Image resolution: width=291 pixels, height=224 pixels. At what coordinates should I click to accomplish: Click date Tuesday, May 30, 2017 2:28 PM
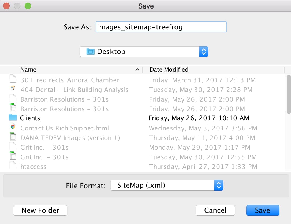coord(201,90)
